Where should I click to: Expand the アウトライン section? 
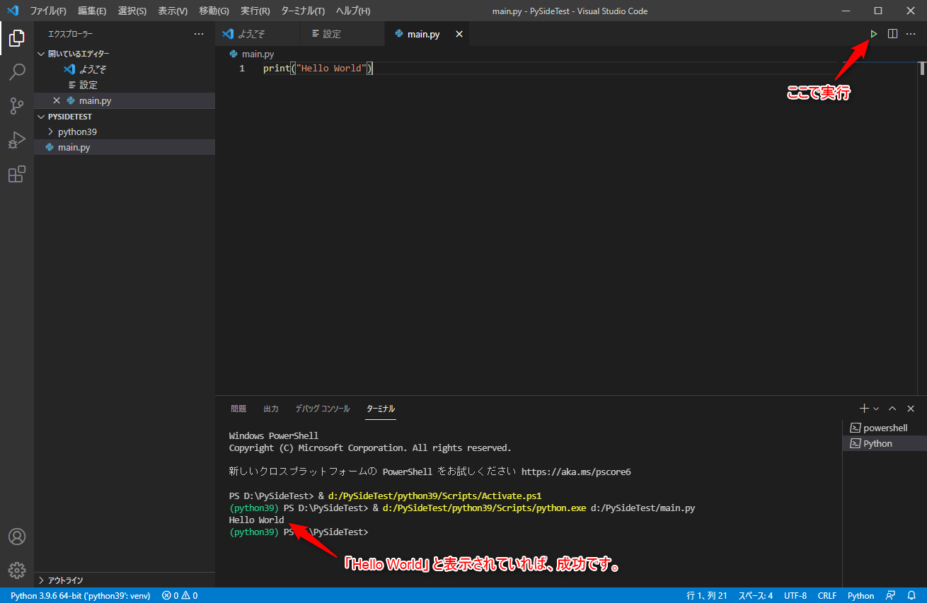(x=125, y=580)
